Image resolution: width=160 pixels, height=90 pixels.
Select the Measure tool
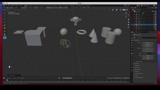[x=5, y=34]
